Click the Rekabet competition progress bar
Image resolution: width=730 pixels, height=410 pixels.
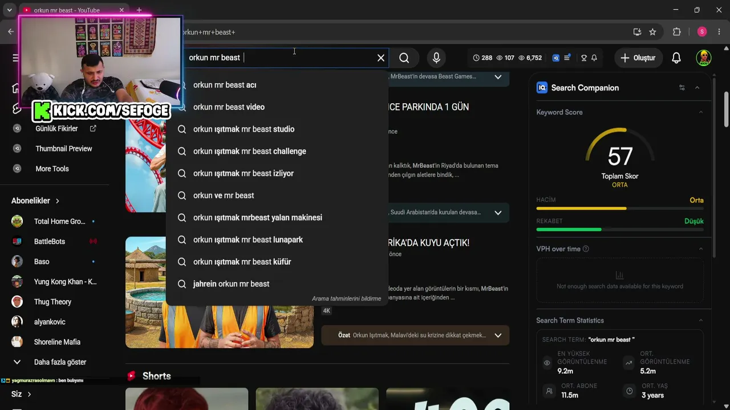point(620,229)
